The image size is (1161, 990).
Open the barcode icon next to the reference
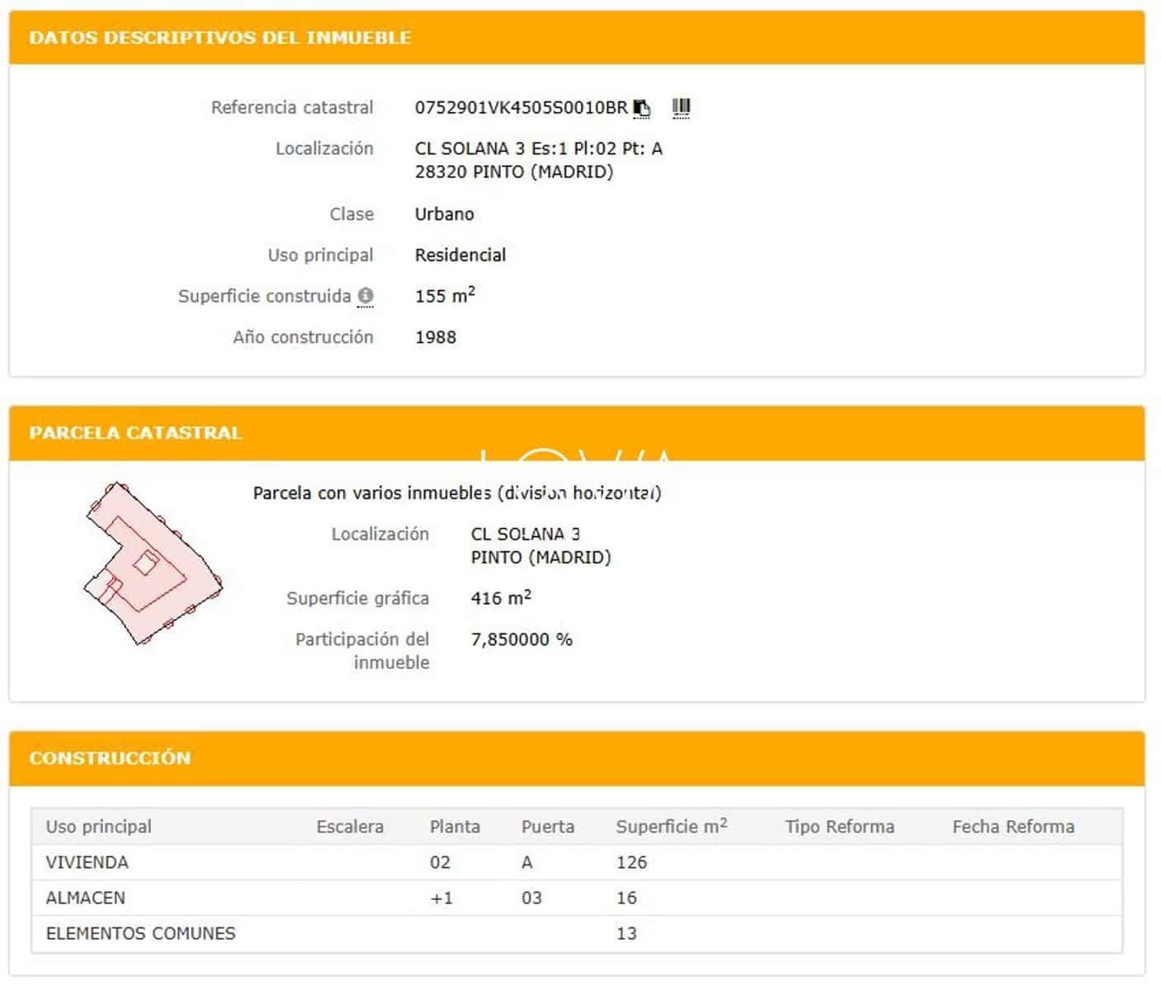pyautogui.click(x=681, y=107)
